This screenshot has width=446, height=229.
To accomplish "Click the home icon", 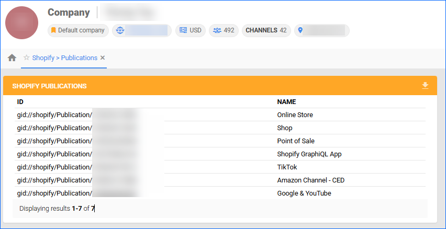I will click(x=12, y=58).
